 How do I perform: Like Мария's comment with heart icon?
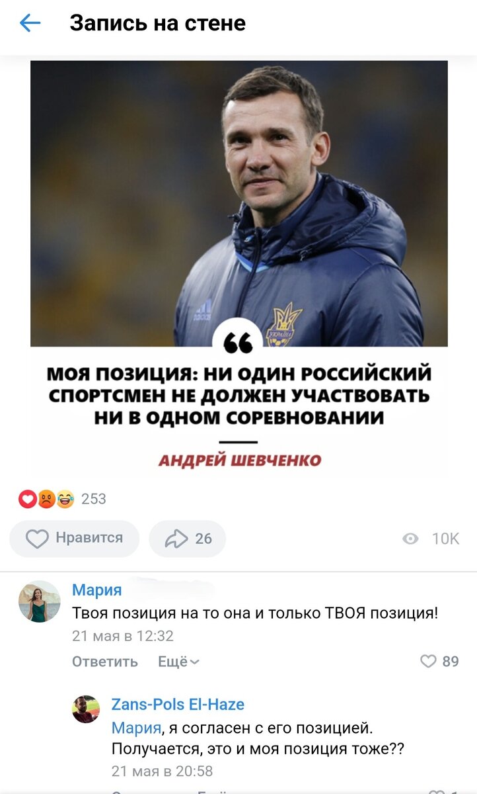[429, 661]
